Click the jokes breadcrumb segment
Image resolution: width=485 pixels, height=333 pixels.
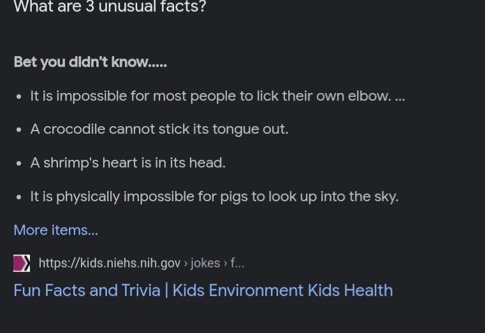[205, 263]
